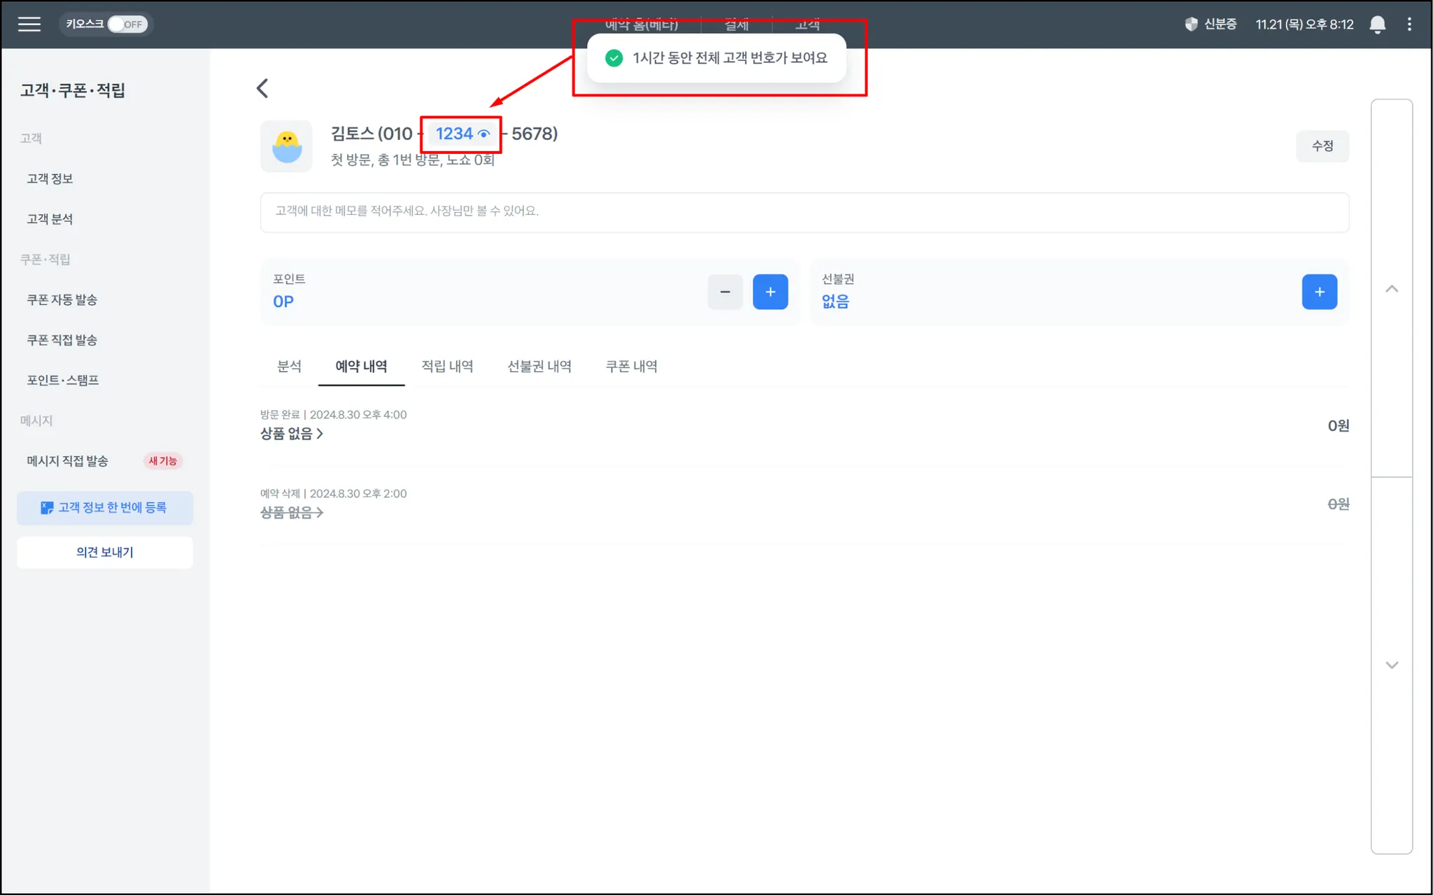Click the notification bell icon
The width and height of the screenshot is (1433, 895).
(x=1377, y=24)
